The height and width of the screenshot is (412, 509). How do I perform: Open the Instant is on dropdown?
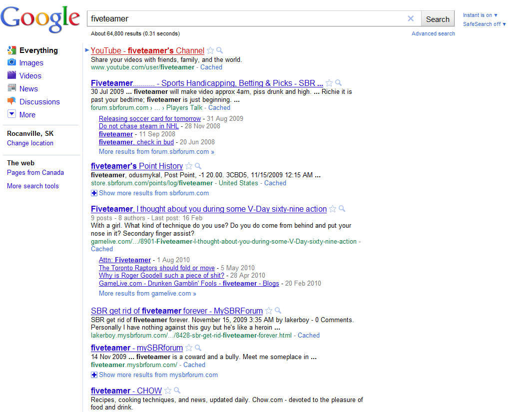tap(480, 15)
